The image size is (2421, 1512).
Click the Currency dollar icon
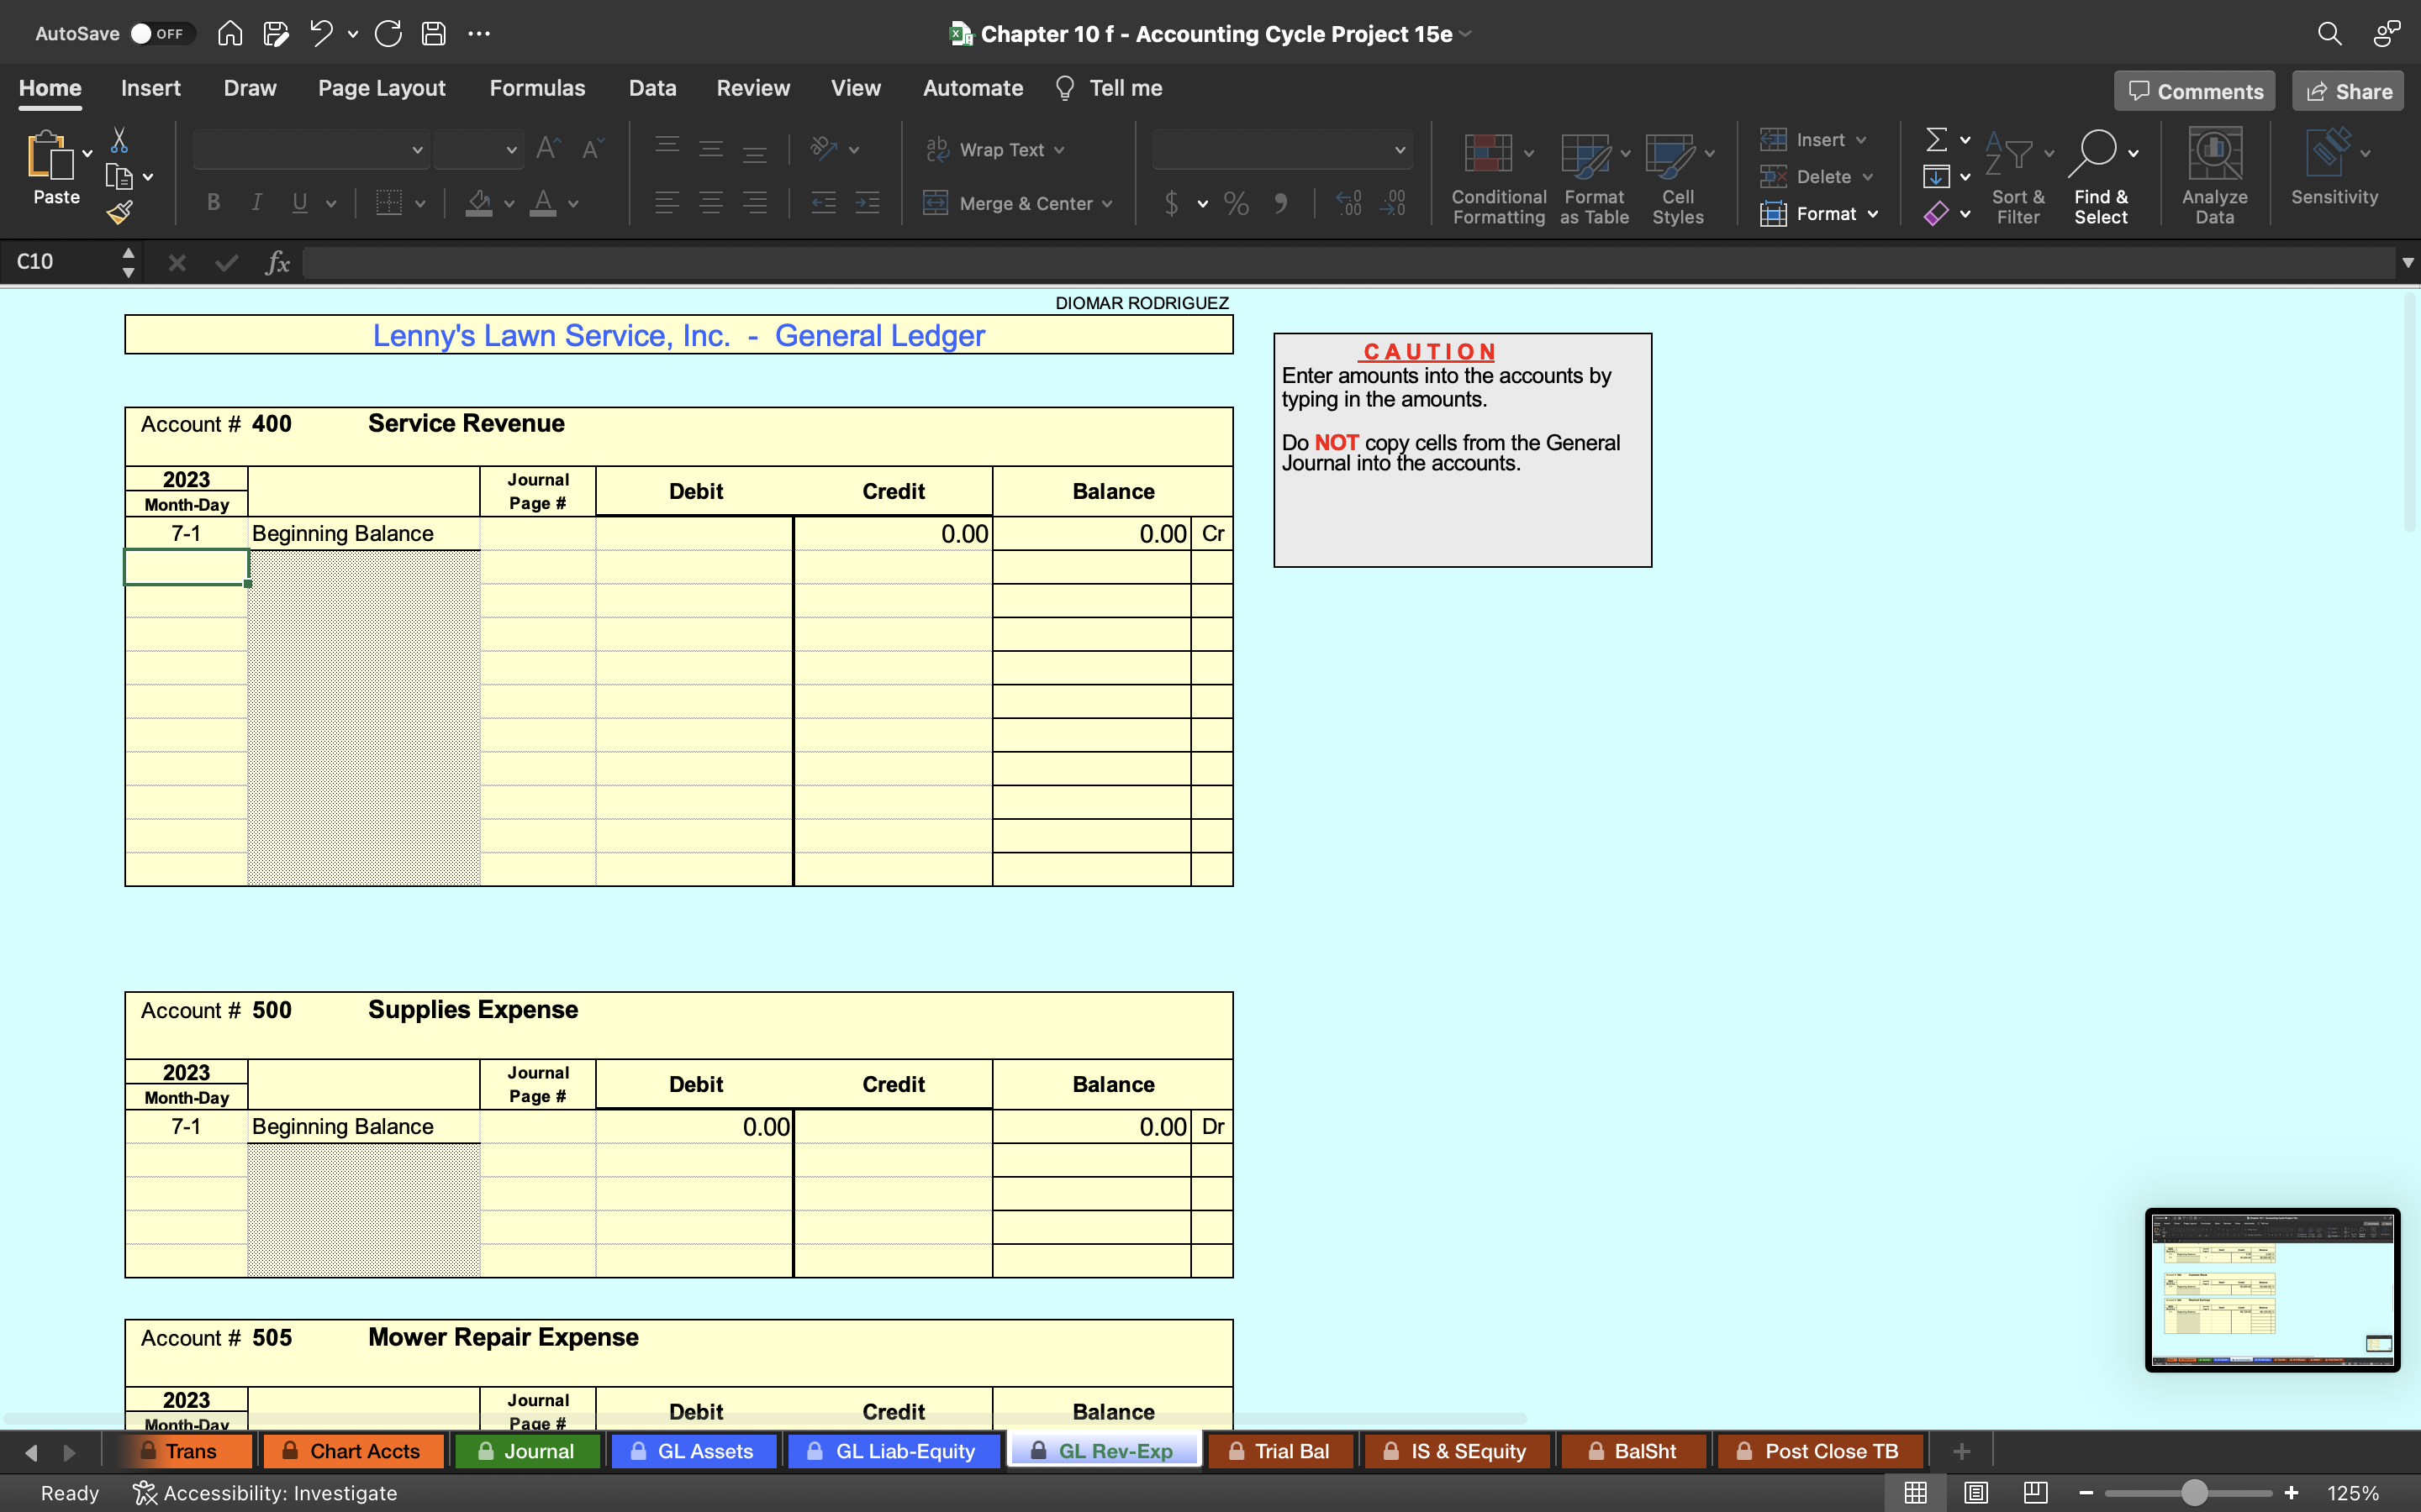click(1172, 204)
